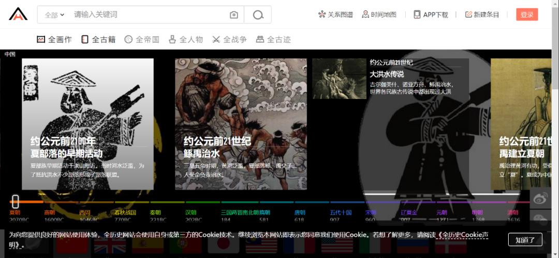The height and width of the screenshot is (258, 559).
Task: Jump to 商朝 on the timeline
Action: tap(50, 213)
